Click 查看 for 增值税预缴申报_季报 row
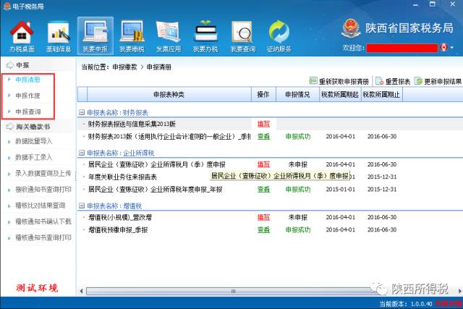This screenshot has height=309, width=463. [263, 230]
